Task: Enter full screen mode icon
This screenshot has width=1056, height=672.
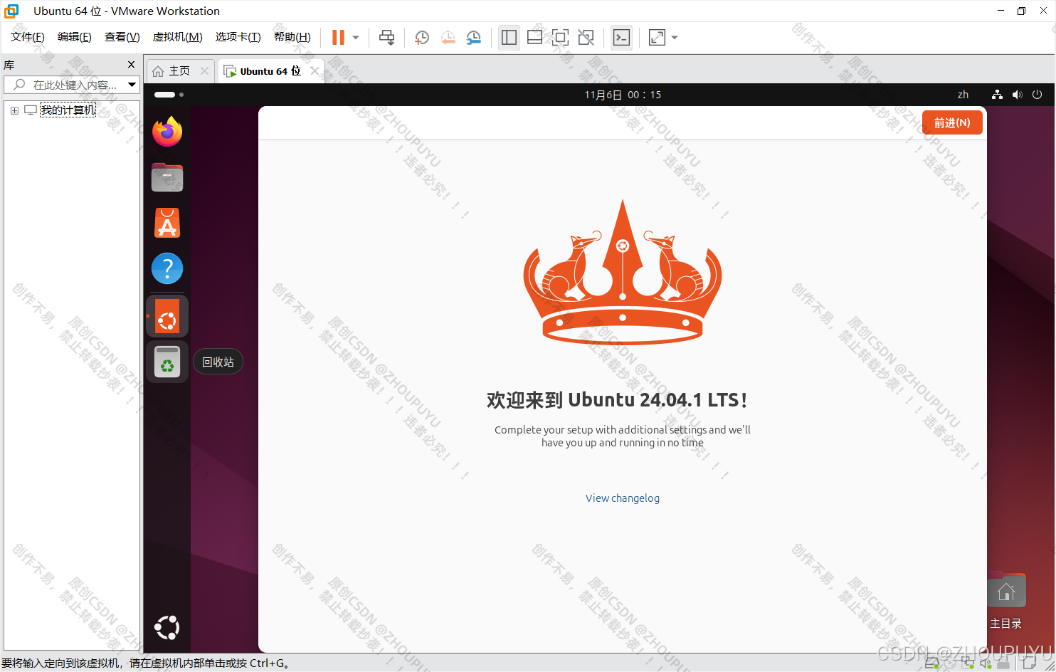Action: tap(560, 38)
